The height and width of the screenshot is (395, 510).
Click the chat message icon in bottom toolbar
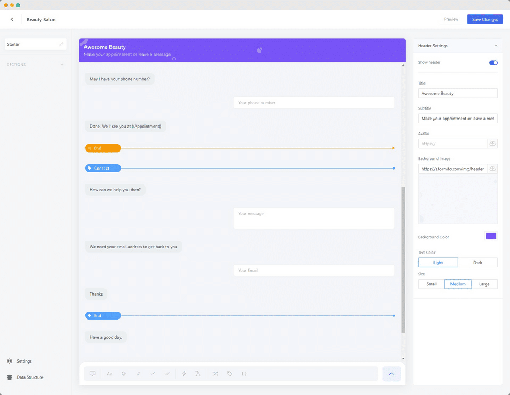click(x=92, y=374)
